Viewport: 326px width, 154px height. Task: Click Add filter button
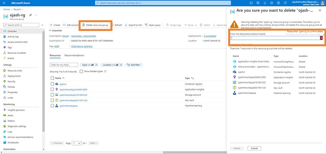tap(134, 65)
